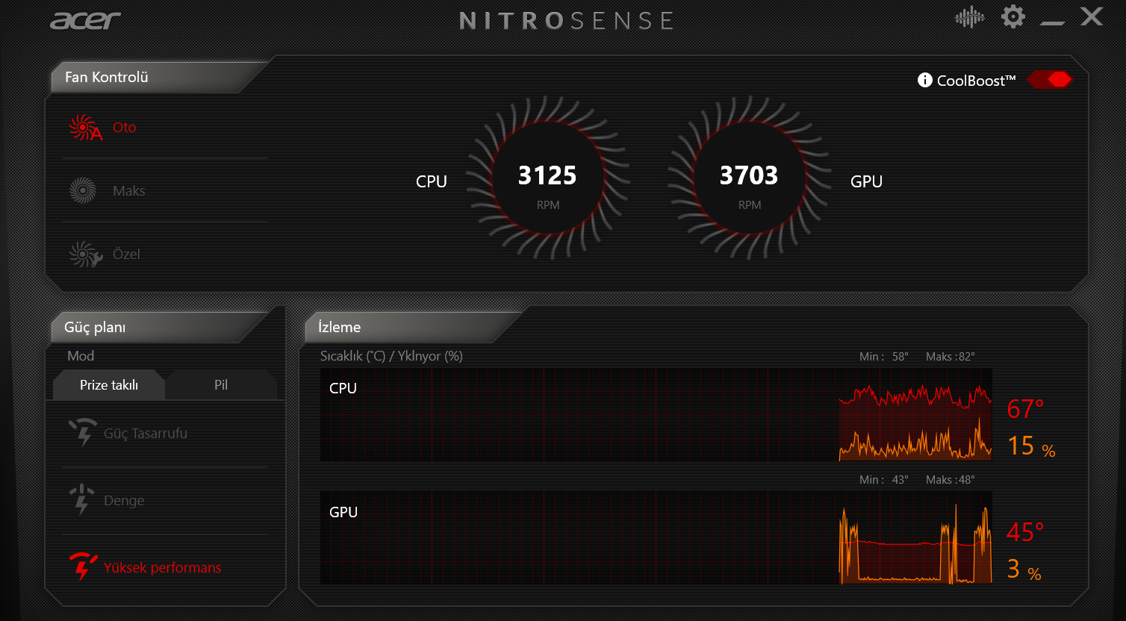Image resolution: width=1126 pixels, height=621 pixels.
Task: Click the GPU label beside the fan dial
Action: point(866,181)
